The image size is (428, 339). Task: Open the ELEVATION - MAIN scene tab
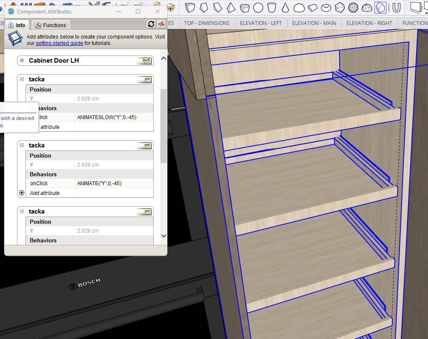pyautogui.click(x=314, y=23)
